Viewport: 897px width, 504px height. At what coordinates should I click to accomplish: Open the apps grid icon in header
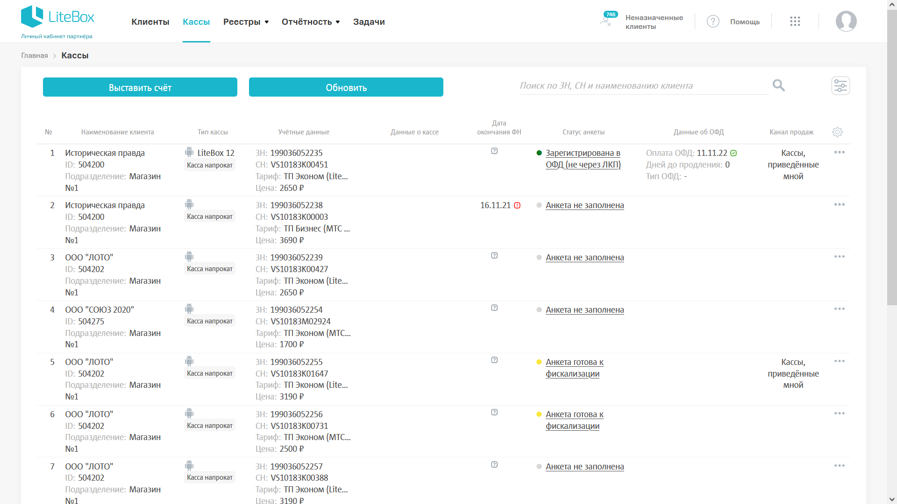coord(795,21)
